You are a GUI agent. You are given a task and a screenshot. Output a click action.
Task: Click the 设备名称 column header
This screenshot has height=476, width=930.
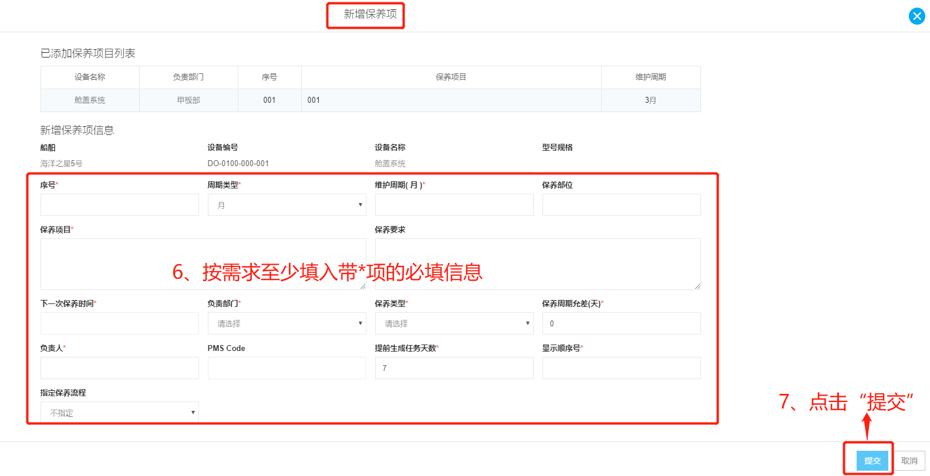[90, 77]
